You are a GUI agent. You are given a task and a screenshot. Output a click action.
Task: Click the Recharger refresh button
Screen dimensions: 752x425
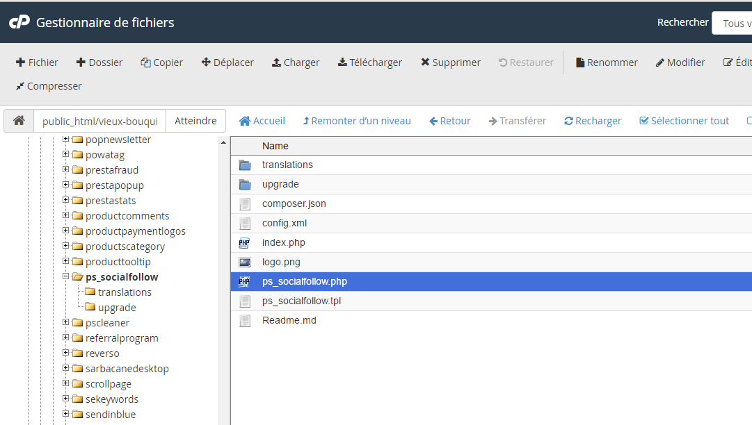593,121
